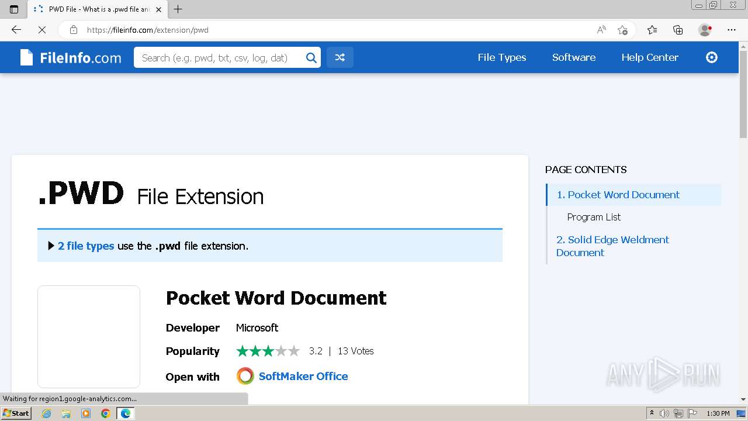
Task: Open the Help Center menu
Action: point(650,57)
